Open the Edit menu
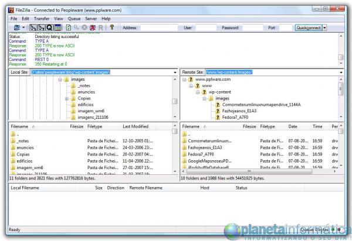The height and width of the screenshot is (241, 352). click(x=25, y=19)
